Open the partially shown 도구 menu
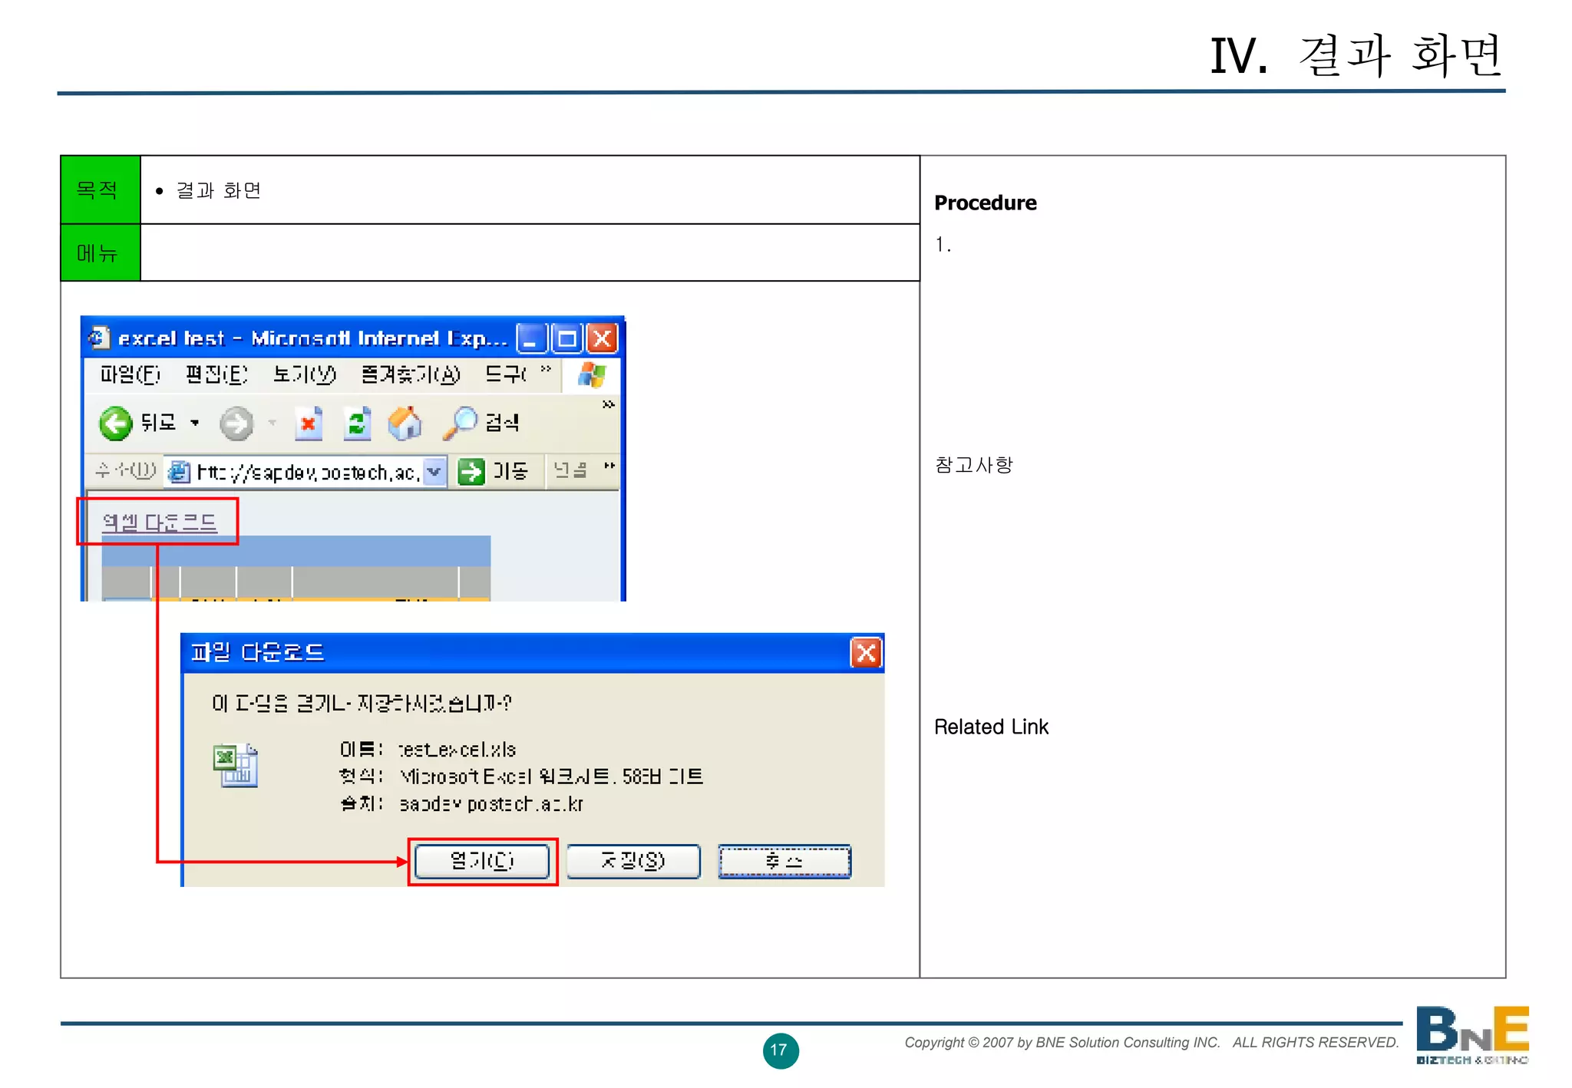Viewport: 1572px width, 1088px height. (506, 374)
